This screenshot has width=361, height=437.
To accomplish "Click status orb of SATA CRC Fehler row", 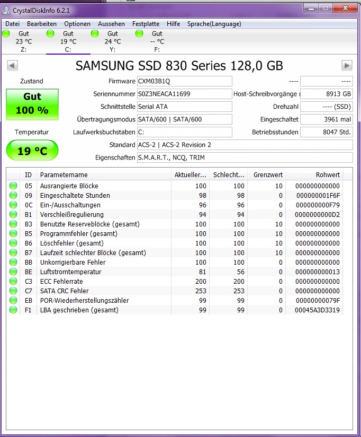I will (13, 291).
